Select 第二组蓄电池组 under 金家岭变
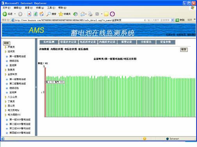This screenshot has height=147, width=197. (x=18, y=84)
